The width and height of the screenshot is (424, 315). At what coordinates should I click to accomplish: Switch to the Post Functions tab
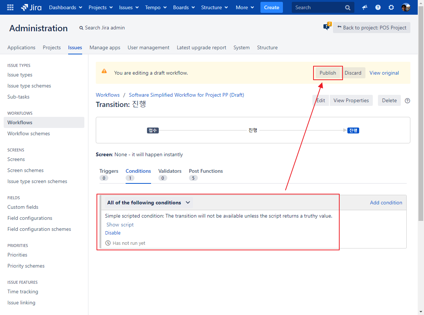pos(206,171)
